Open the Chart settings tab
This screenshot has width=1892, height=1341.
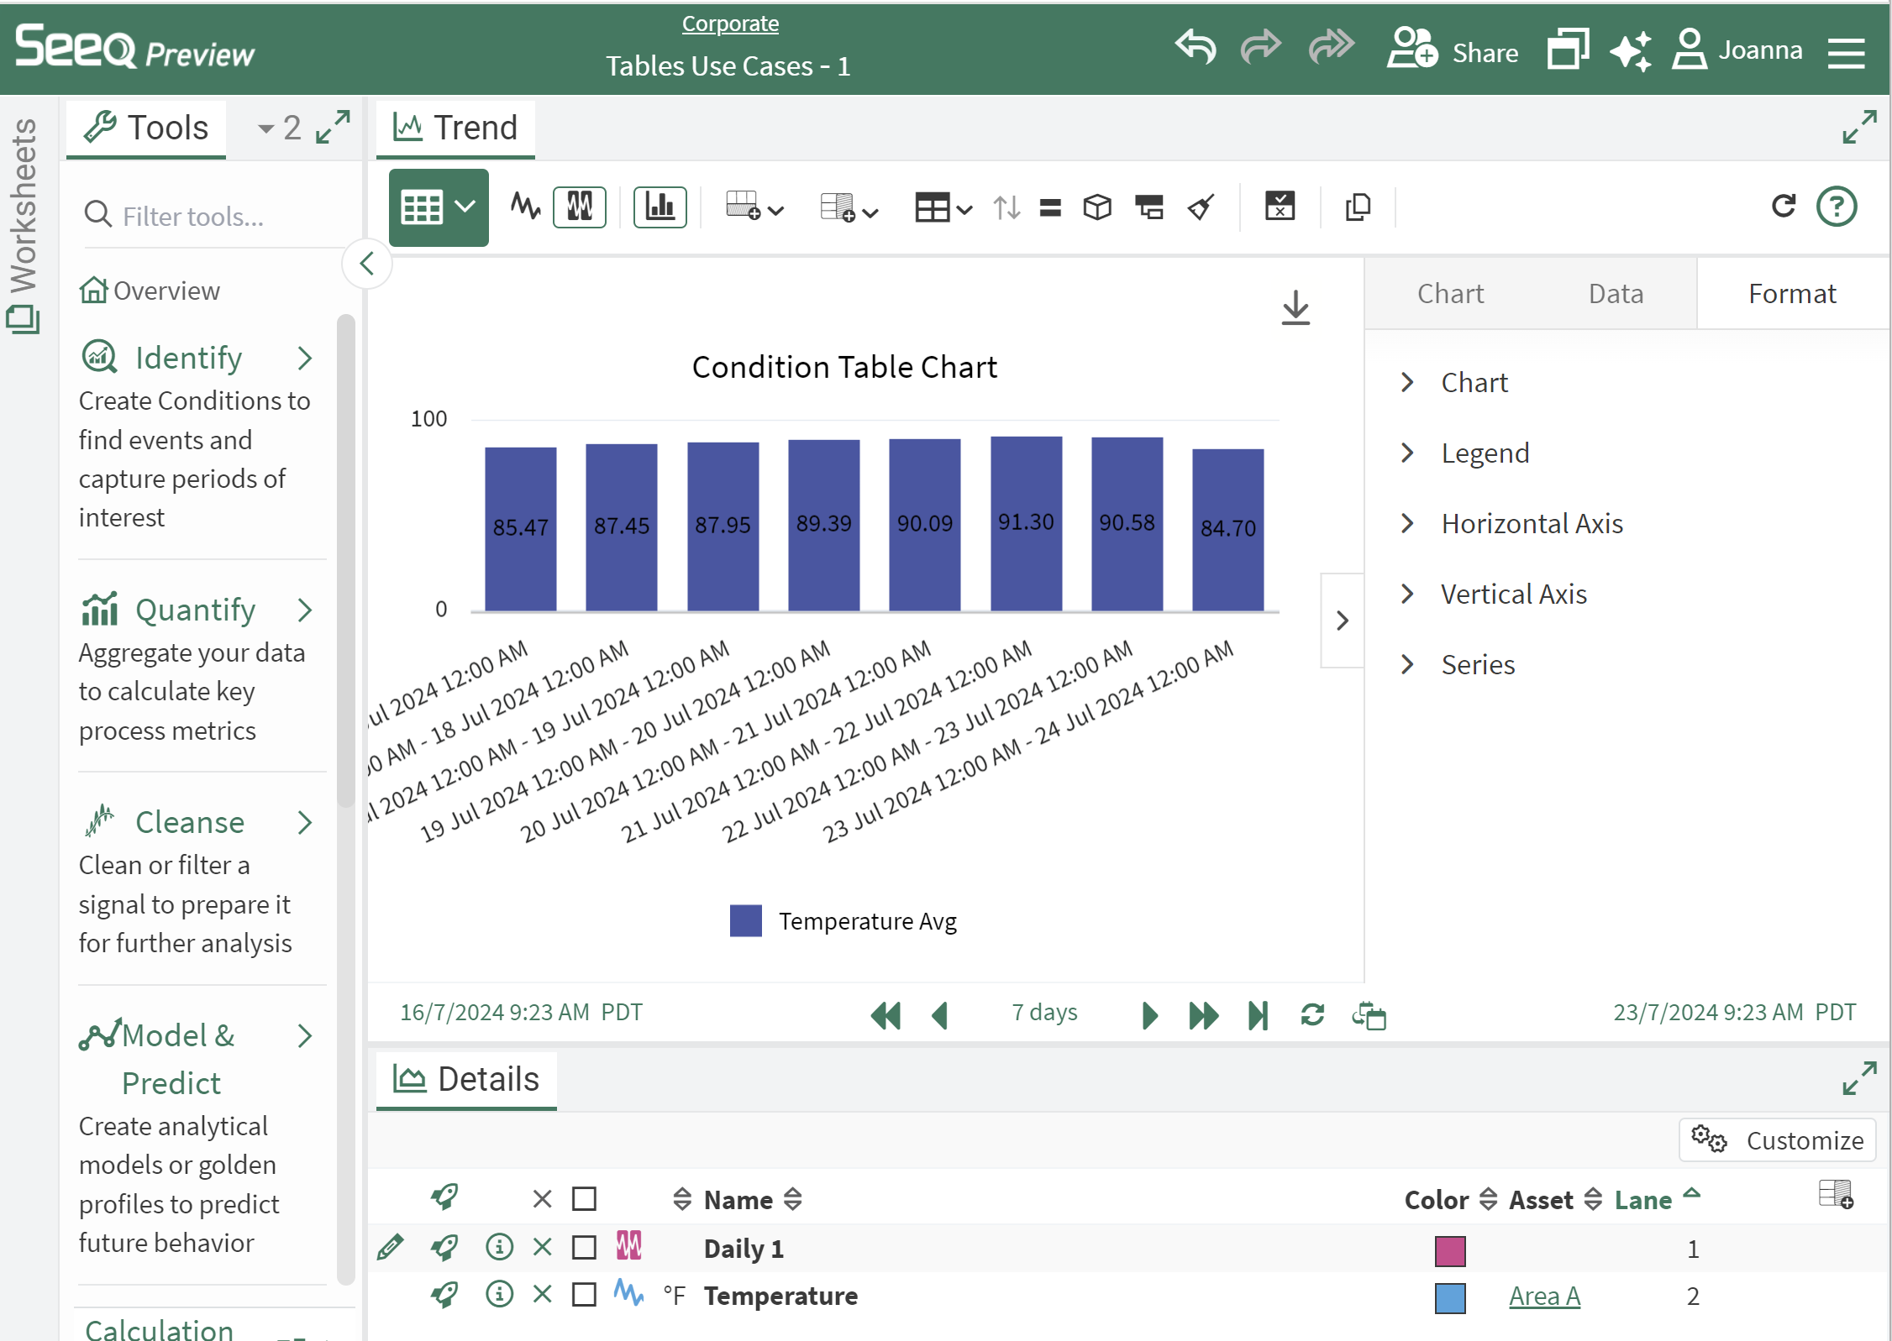point(1450,294)
